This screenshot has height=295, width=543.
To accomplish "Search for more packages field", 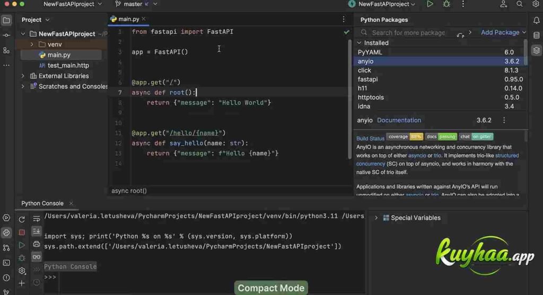I will pos(408,32).
